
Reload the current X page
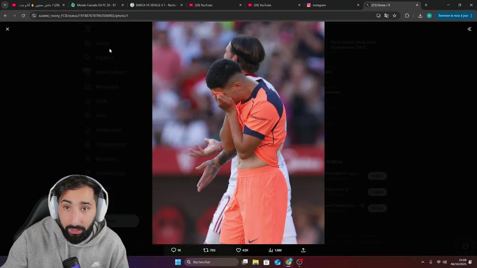[x=23, y=16]
